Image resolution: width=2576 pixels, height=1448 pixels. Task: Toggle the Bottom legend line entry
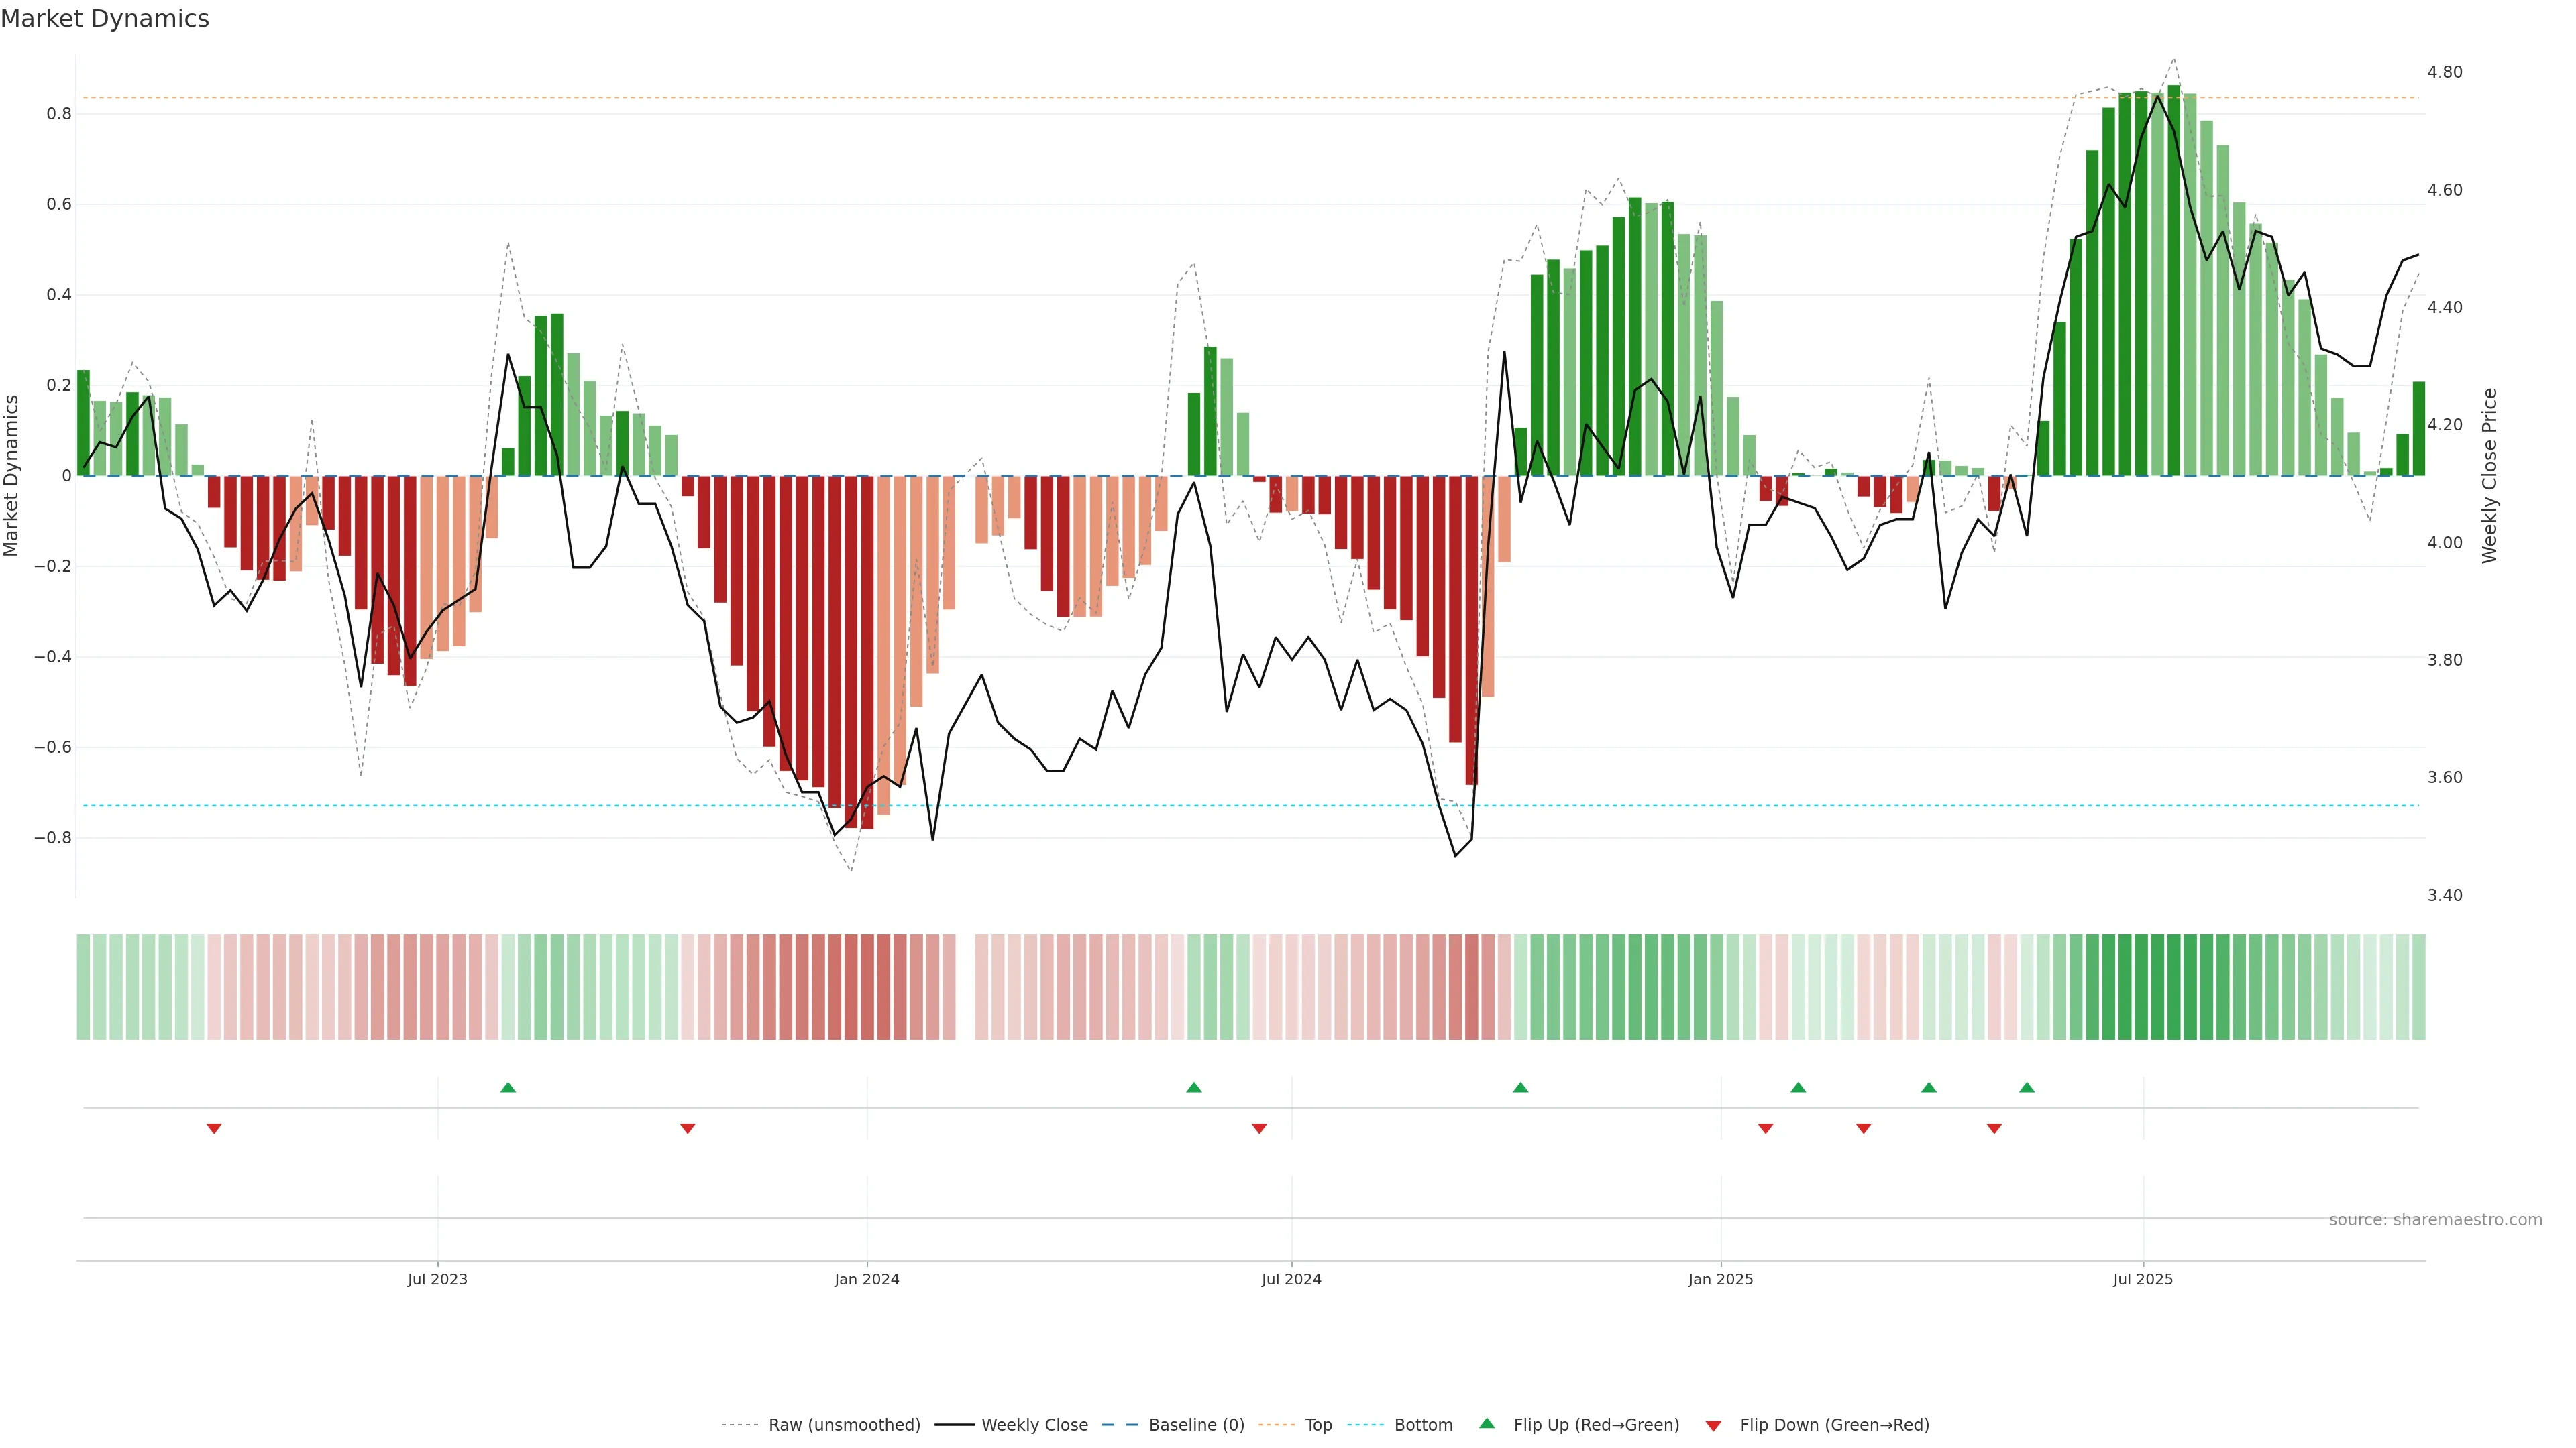pyautogui.click(x=1423, y=1425)
